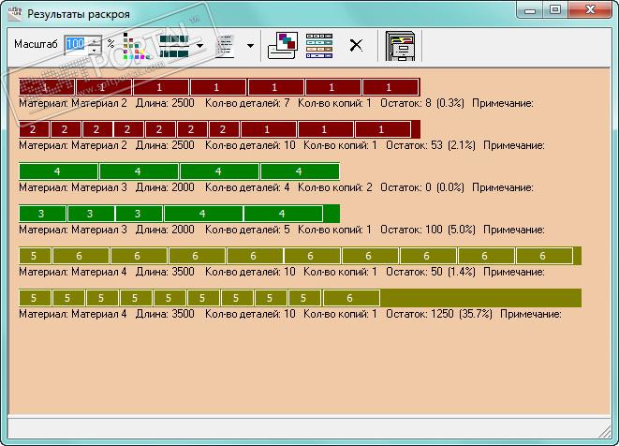
Task: Click the text 'Остаток: 0 (0.0%)'
Action: point(422,187)
